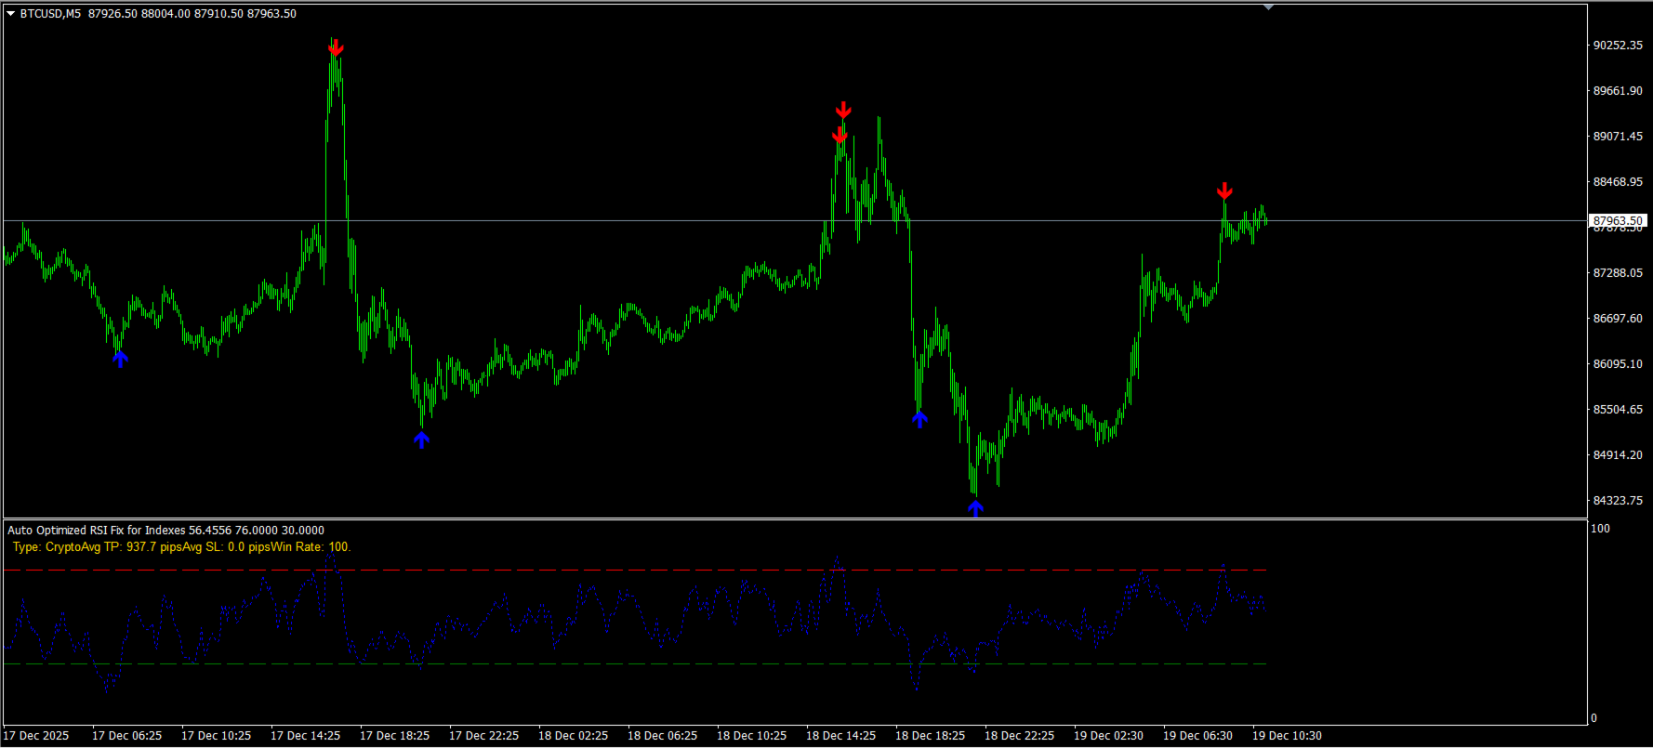Click the blue buy arrow below the 17 Dec 18:25 low

[421, 440]
